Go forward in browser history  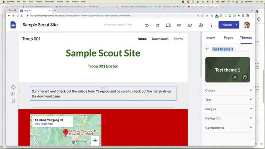(13, 16)
